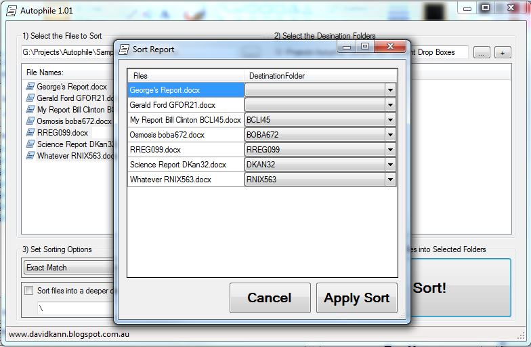The height and width of the screenshot is (347, 531).
Task: Minimize the Sort Report dialog
Action: (x=347, y=47)
